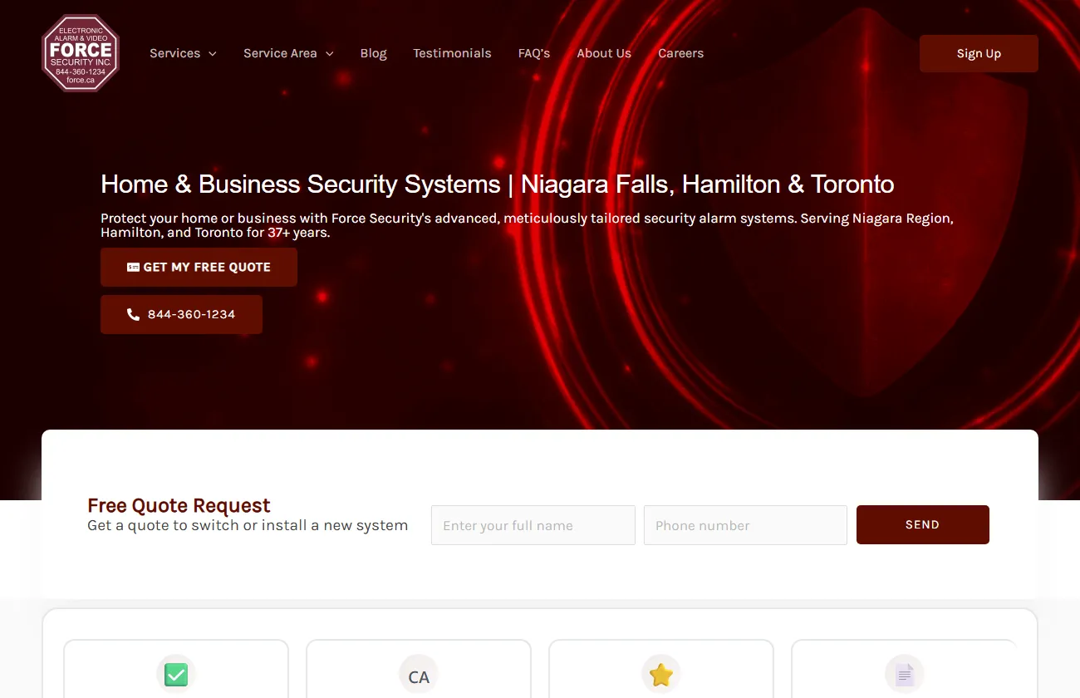This screenshot has height=698, width=1080.
Task: Open the FAQ's page
Action: pyautogui.click(x=534, y=53)
